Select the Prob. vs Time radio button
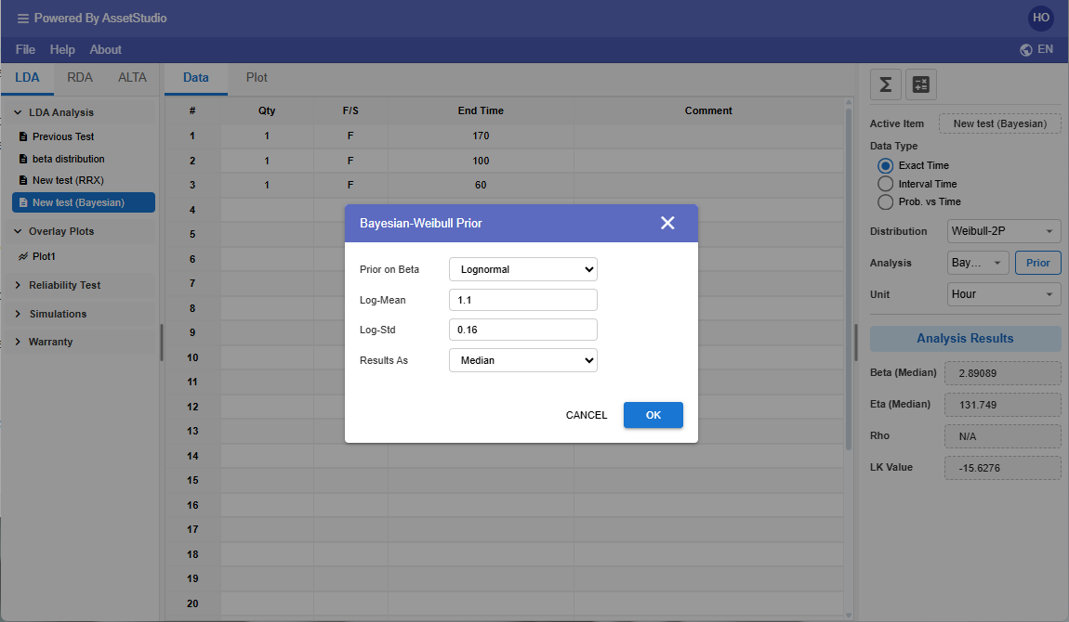The image size is (1069, 622). [885, 202]
